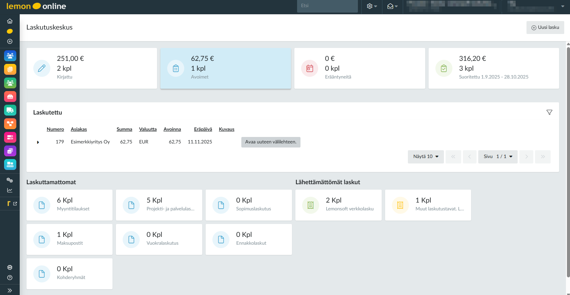
Task: Expand invoice 179 row details
Action: tap(38, 142)
